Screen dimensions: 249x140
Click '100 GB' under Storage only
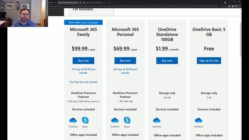pos(167,98)
